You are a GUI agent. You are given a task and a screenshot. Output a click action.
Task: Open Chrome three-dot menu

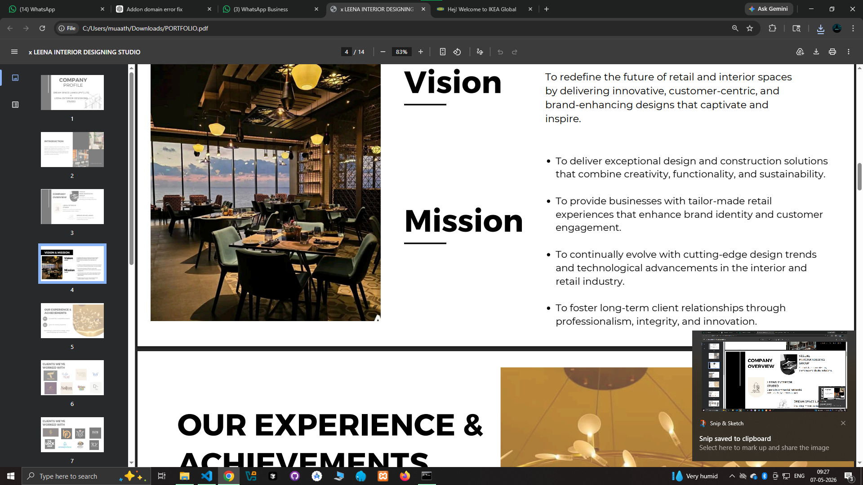(x=853, y=28)
